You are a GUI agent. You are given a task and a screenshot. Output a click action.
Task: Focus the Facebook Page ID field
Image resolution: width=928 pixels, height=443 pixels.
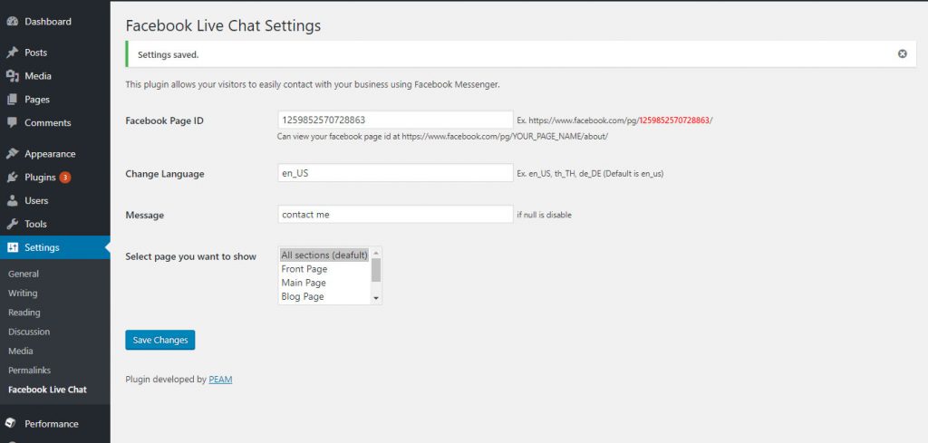(395, 120)
